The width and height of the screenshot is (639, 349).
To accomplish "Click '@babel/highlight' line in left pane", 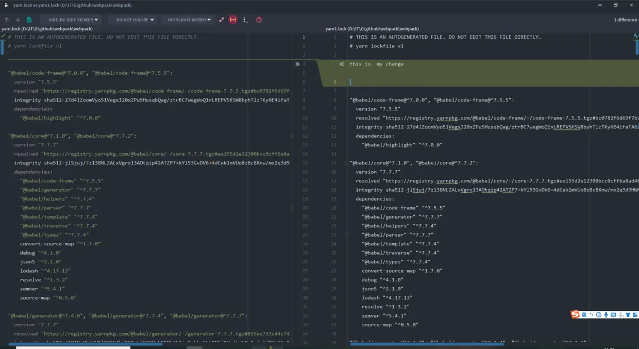I will tap(60, 118).
